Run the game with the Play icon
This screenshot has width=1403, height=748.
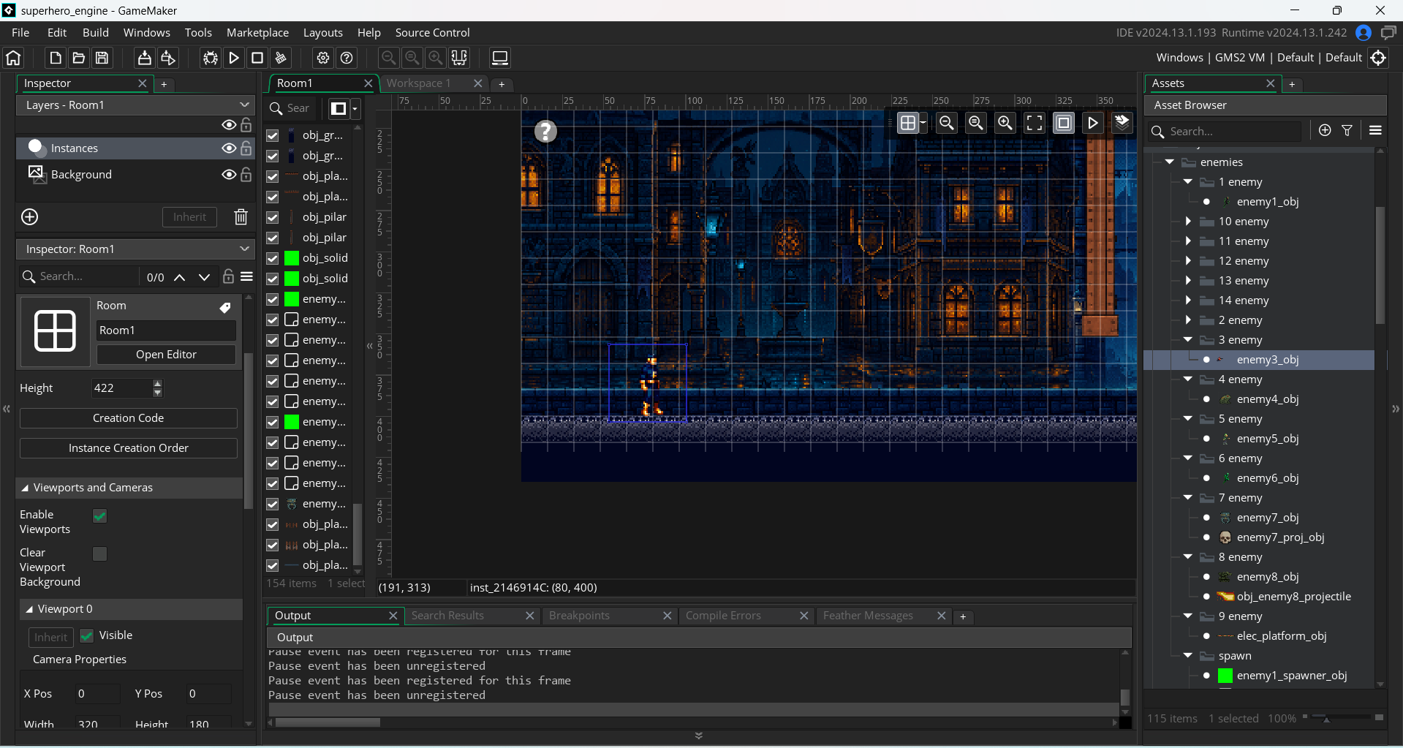pyautogui.click(x=234, y=58)
